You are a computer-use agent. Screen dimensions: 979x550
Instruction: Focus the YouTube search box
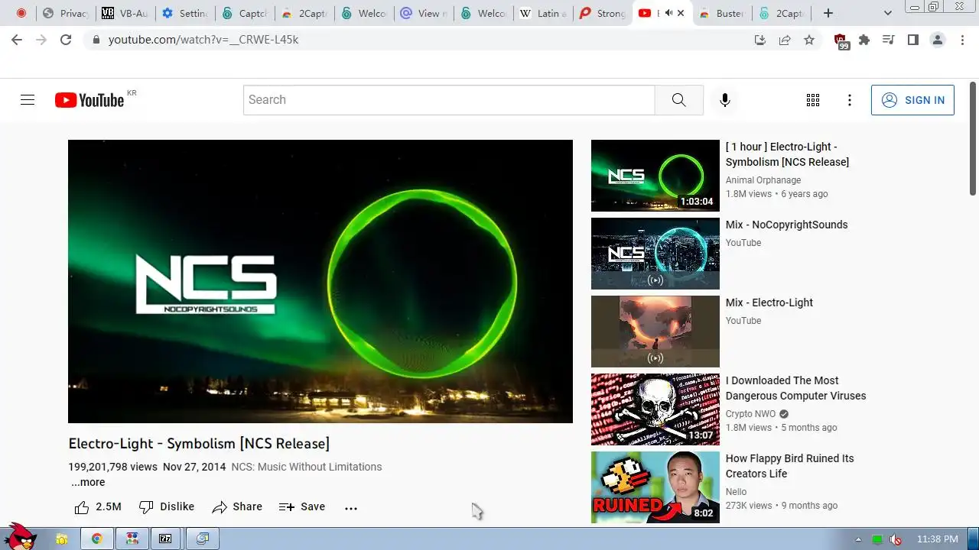[x=449, y=100]
